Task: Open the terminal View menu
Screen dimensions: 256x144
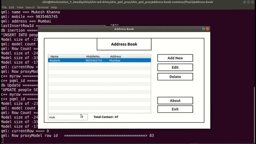Action: click(x=20, y=7)
